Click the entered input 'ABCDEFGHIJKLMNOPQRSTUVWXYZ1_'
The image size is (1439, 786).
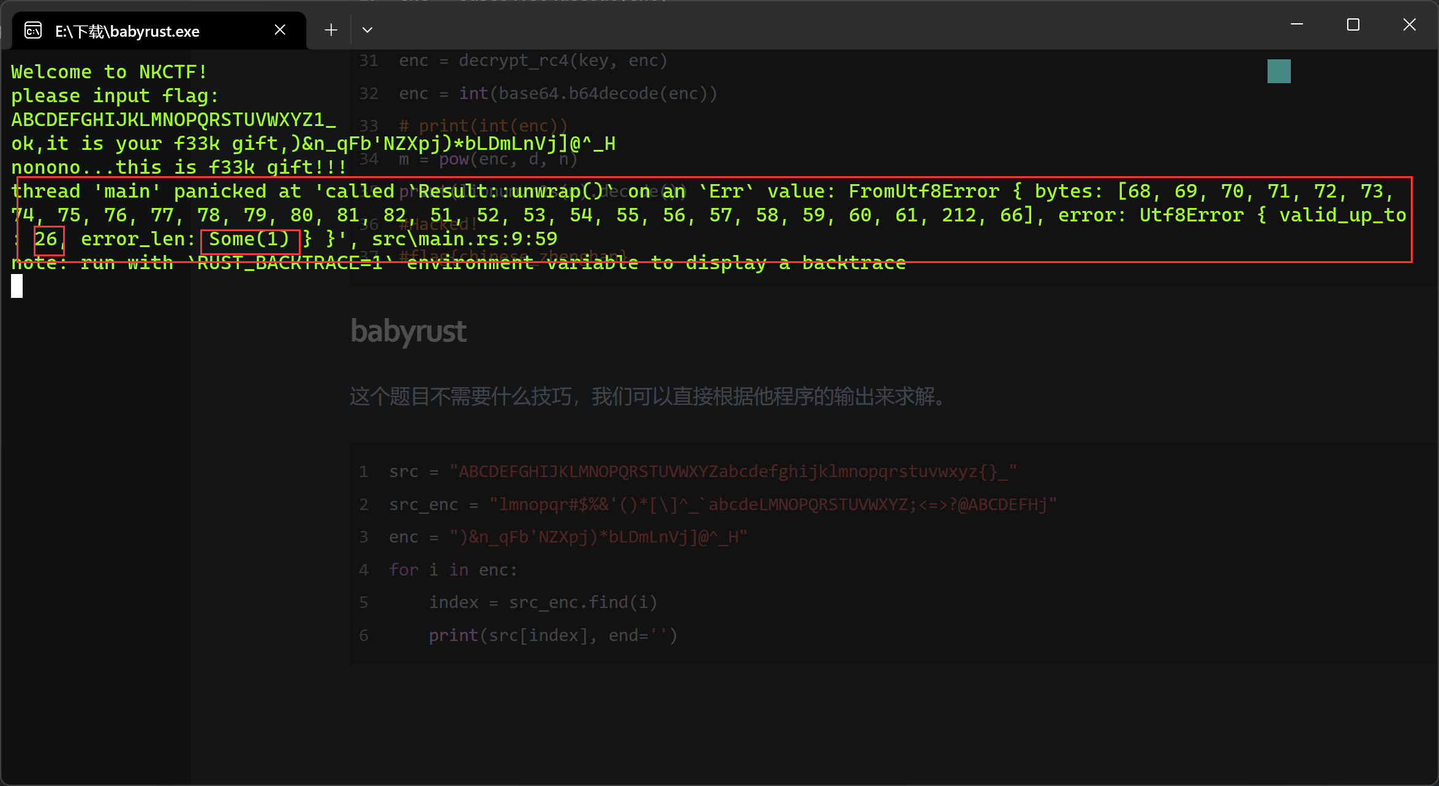(x=174, y=120)
